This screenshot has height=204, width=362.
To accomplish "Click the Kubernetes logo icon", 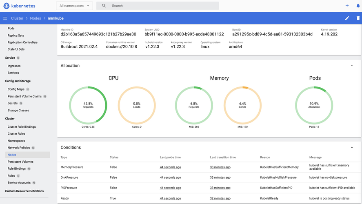I will [x=7, y=6].
